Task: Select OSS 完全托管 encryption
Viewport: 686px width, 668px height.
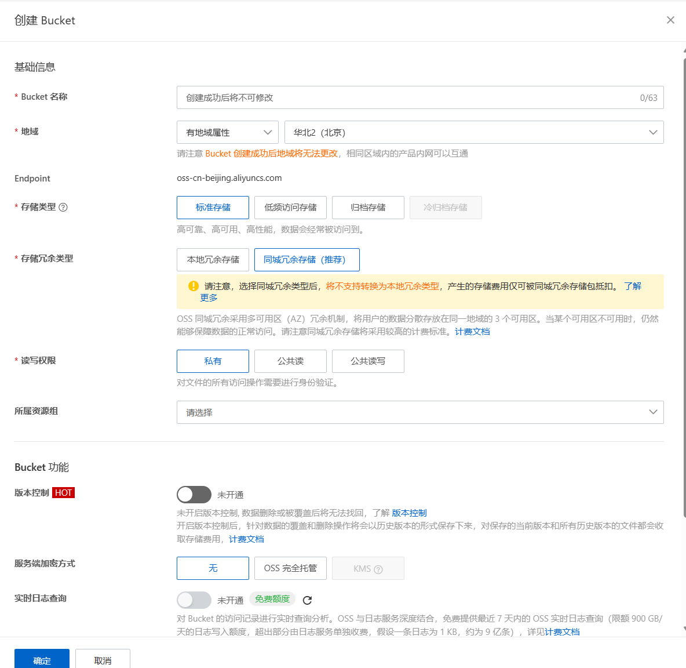Action: (x=290, y=568)
